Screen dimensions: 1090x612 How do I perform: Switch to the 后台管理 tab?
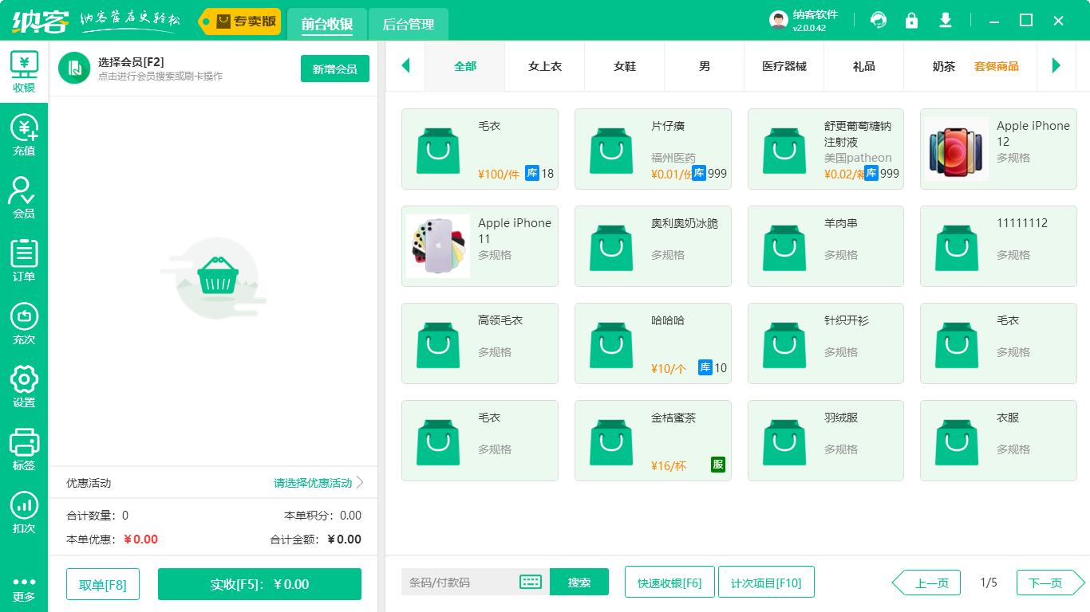(x=407, y=25)
